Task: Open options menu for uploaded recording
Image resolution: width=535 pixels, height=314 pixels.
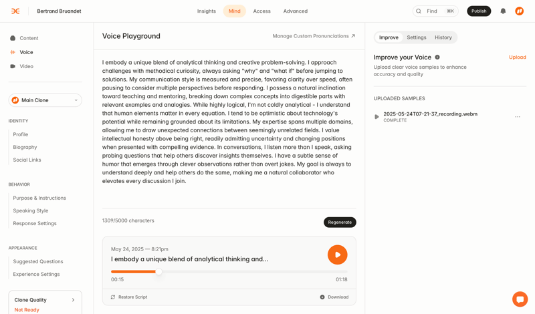Action: click(x=518, y=117)
